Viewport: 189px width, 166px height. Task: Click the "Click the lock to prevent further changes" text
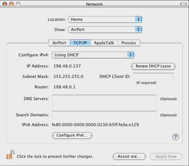coord(55,157)
